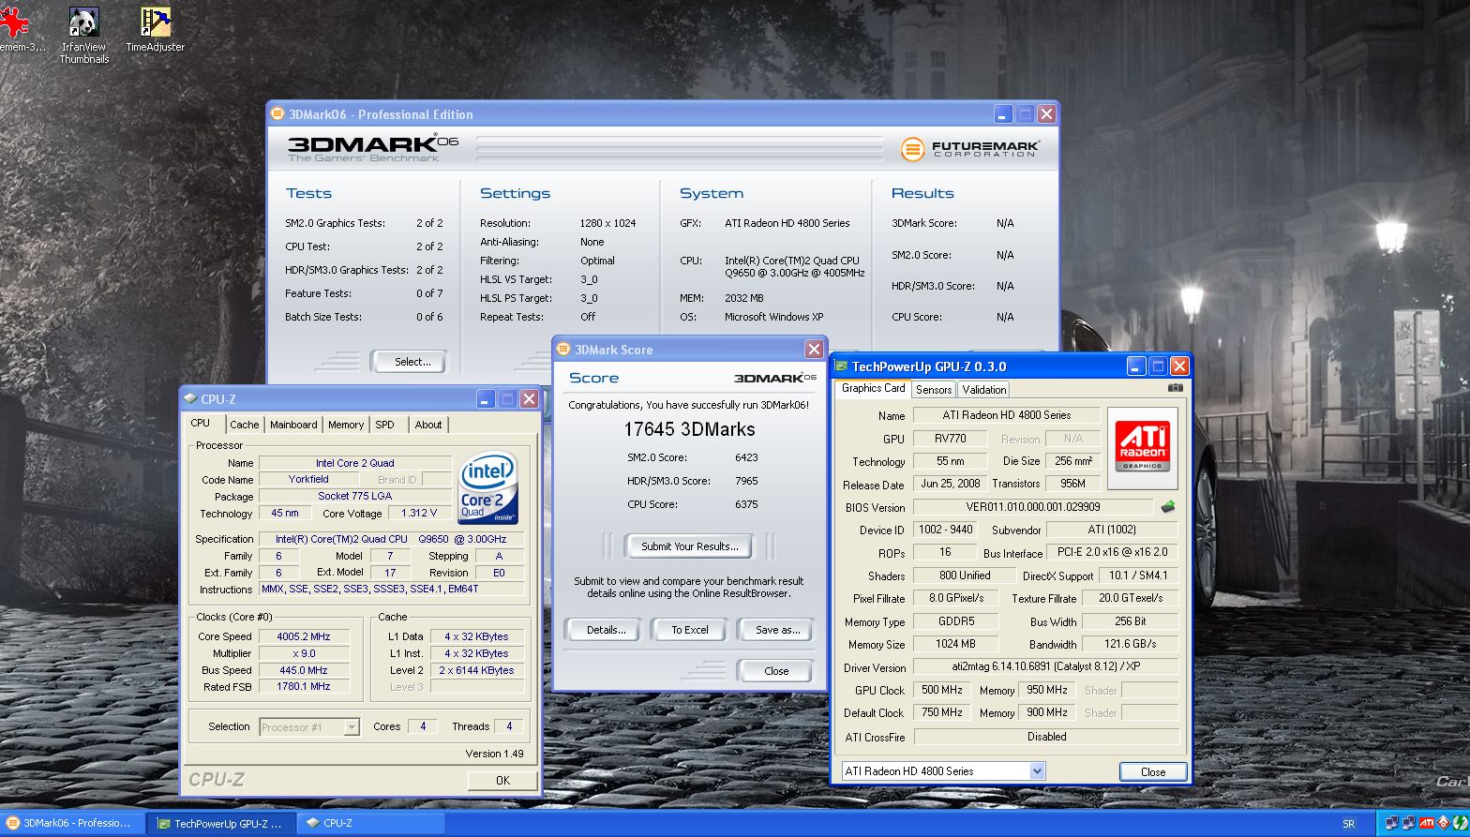This screenshot has height=837, width=1470.
Task: Open the ATI icon in the system tray
Action: click(1426, 824)
